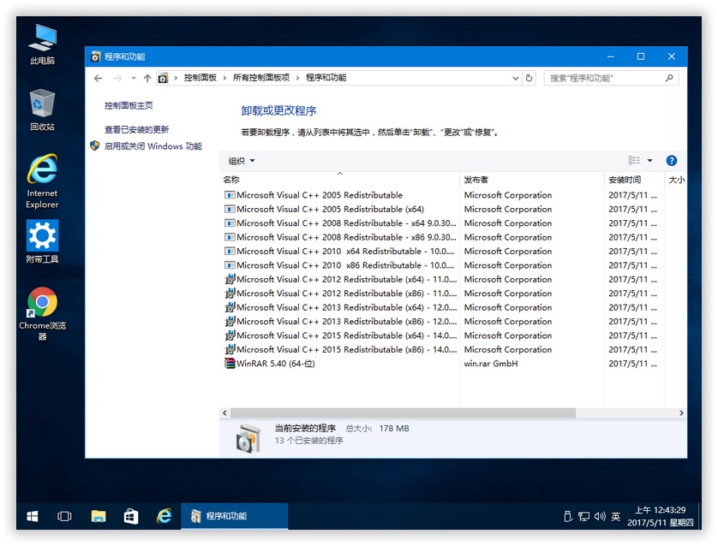The image size is (718, 546).
Task: Go up one folder level arrow
Action: (147, 78)
